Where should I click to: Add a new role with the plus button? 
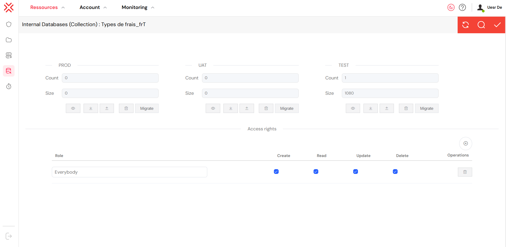pos(466,143)
